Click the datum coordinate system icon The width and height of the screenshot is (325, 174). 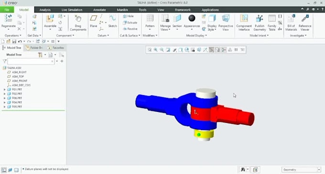click(x=101, y=29)
